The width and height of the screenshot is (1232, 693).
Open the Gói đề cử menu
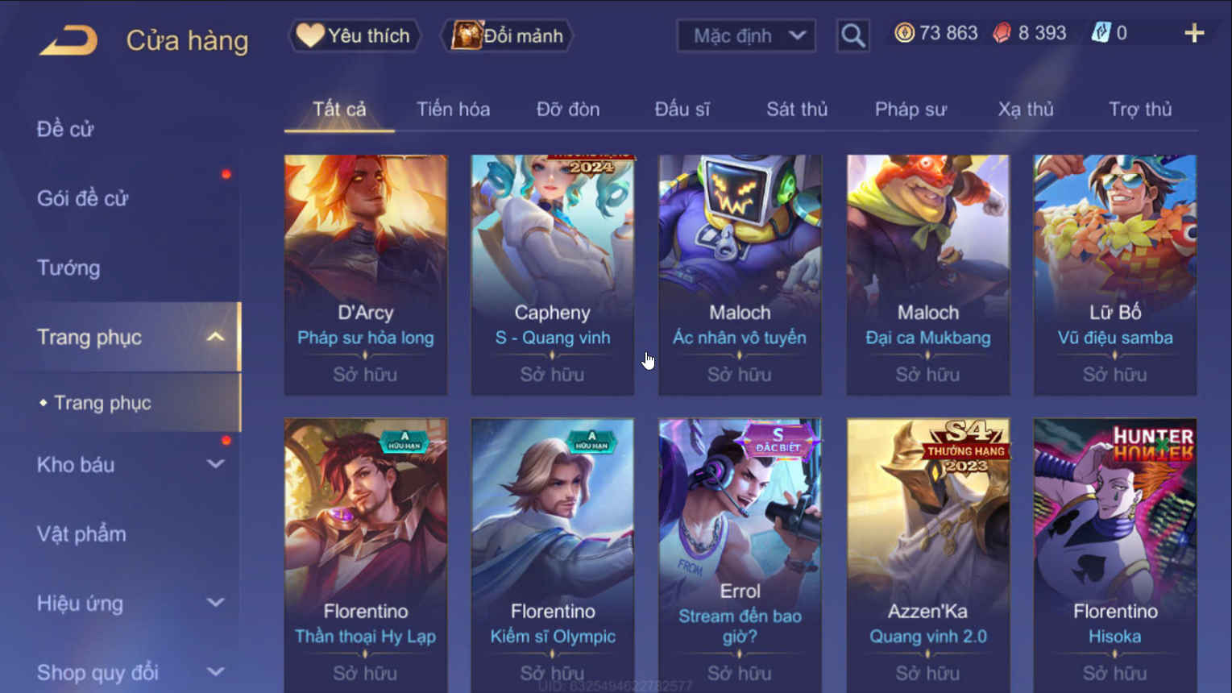[x=82, y=198]
